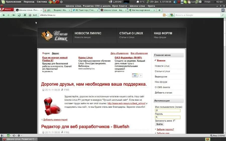Viewport: 226px width, 141px height.
Task: Launch Firefox from the top panel
Action: click(54, 2)
